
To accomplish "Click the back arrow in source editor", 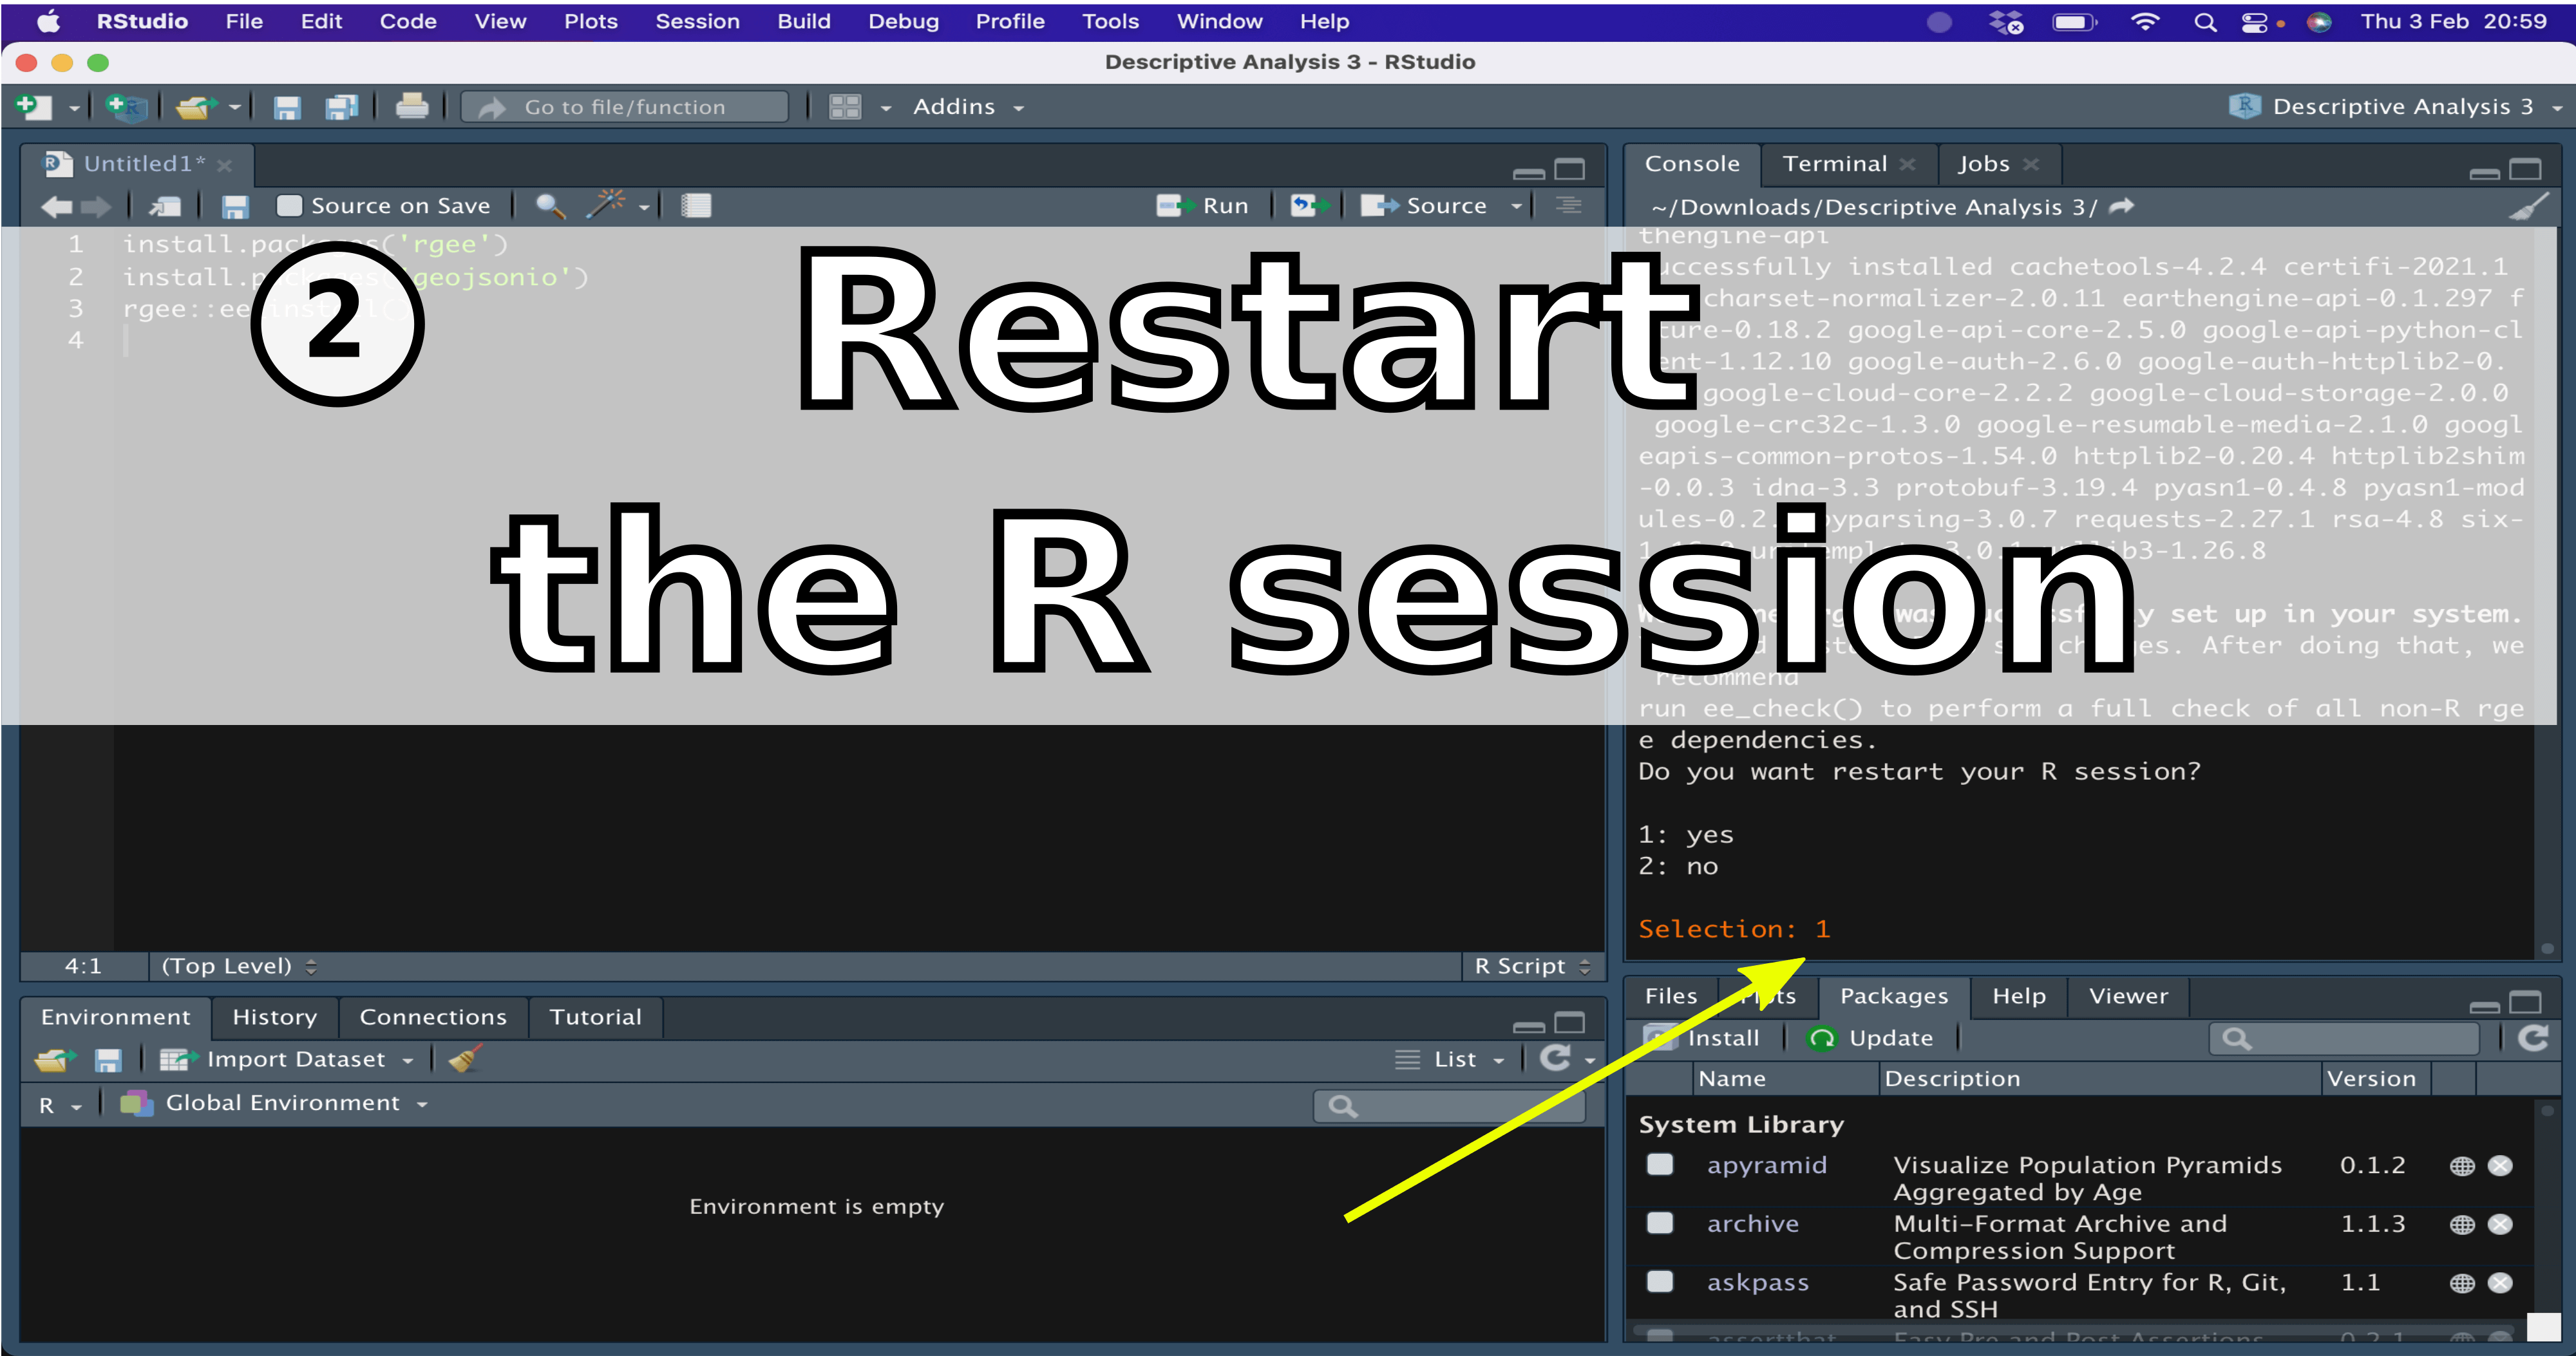I will coord(57,206).
